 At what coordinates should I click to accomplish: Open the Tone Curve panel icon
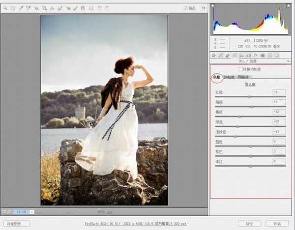coord(221,55)
